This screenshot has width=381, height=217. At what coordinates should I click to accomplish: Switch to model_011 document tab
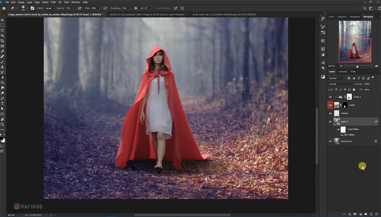click(x=147, y=14)
